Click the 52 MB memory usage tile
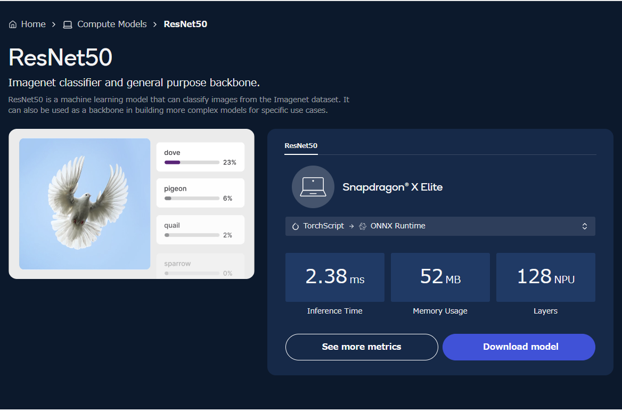 tap(440, 277)
